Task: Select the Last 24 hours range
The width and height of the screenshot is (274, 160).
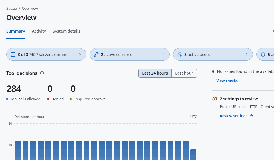Action: tap(155, 73)
